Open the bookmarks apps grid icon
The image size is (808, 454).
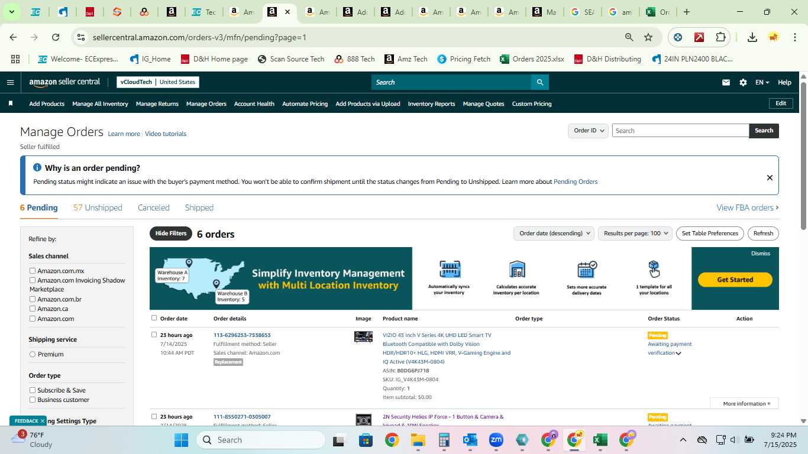point(15,59)
